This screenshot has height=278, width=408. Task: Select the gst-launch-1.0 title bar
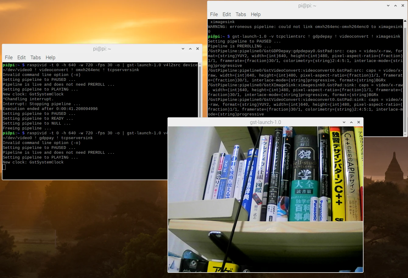click(265, 122)
